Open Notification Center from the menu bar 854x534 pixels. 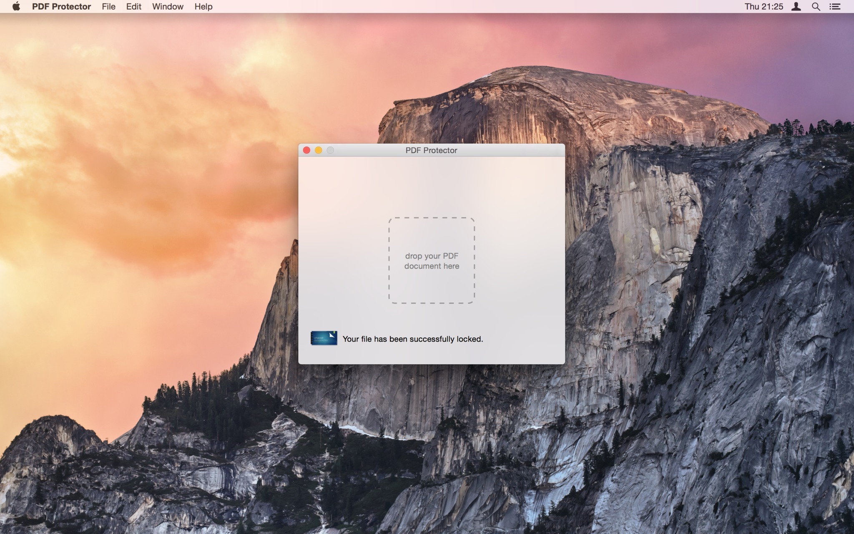click(835, 7)
